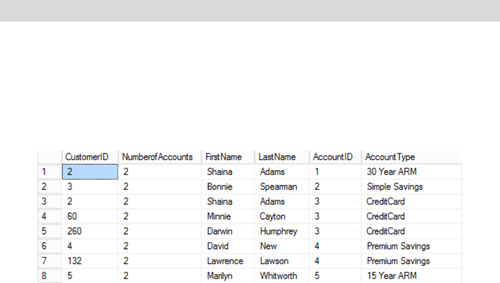Click the Whitworth last name cell

pos(279,276)
